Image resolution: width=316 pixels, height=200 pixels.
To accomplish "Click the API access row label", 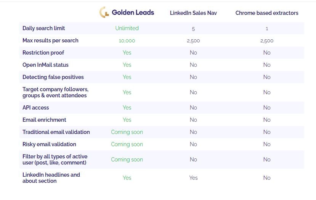I will pyautogui.click(x=36, y=108).
